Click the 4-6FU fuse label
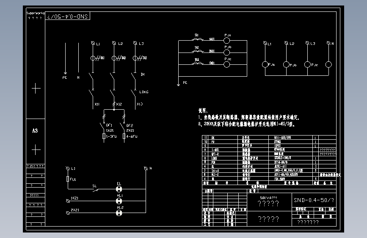 (132, 136)
